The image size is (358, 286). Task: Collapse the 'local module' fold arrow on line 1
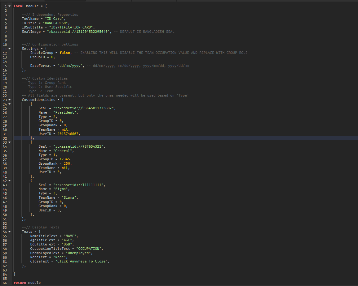(10, 6)
